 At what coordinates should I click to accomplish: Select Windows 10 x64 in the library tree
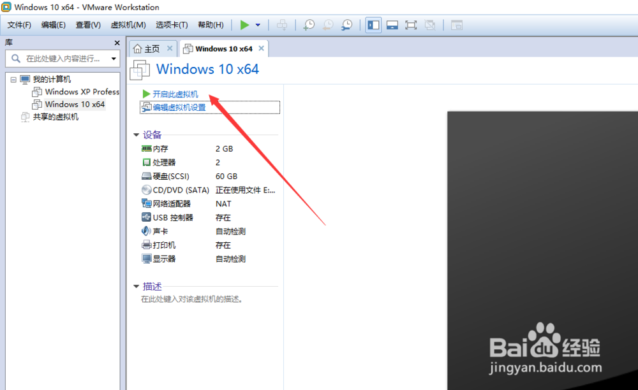(75, 105)
